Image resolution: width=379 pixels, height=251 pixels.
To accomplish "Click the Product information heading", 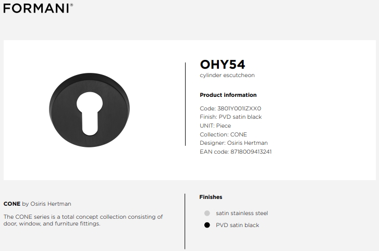I will 228,95.
